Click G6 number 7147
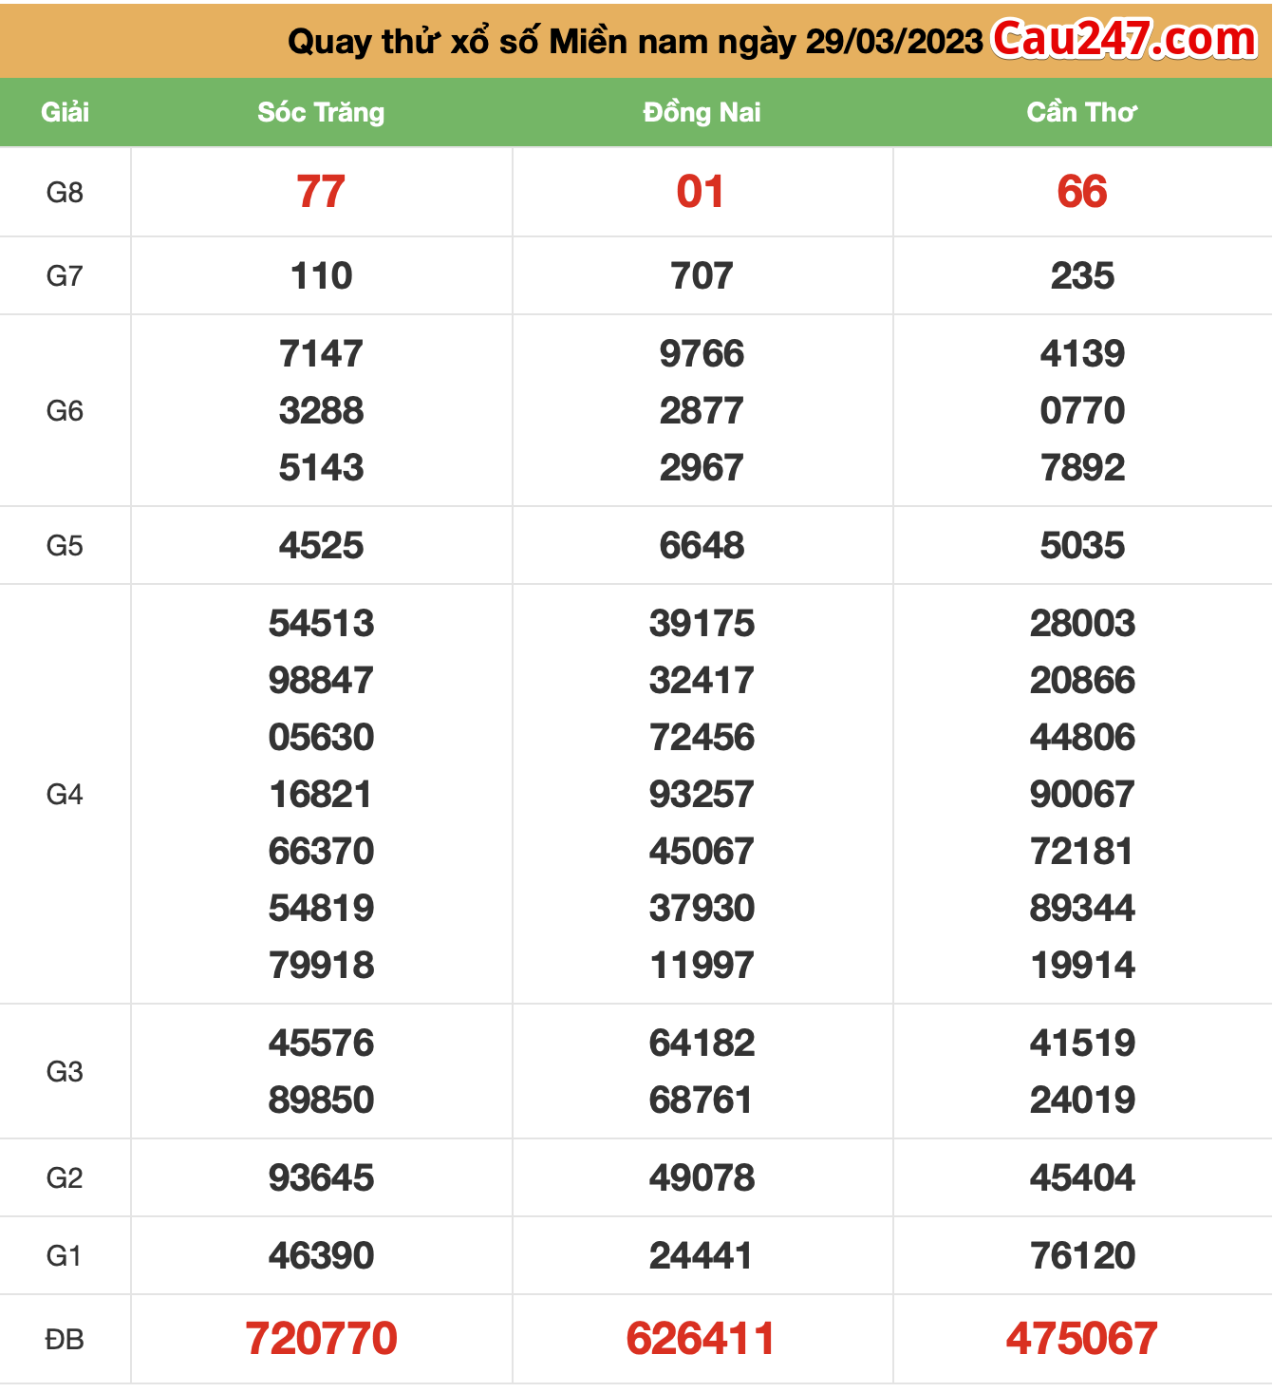The width and height of the screenshot is (1273, 1392). (x=321, y=354)
